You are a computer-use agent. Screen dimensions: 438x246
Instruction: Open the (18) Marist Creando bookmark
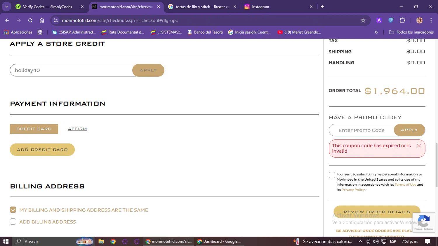tap(299, 32)
